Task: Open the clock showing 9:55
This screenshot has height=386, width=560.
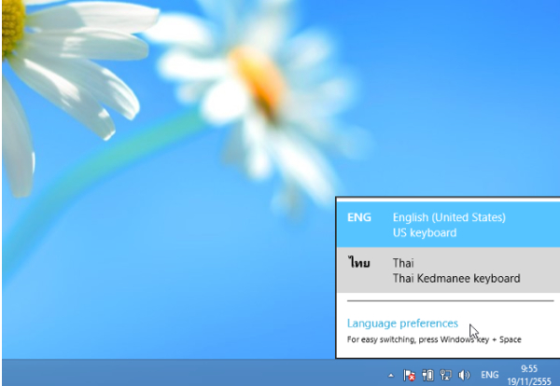Action: click(x=529, y=368)
